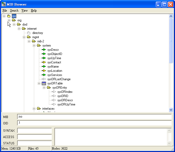Collapse the sysORTable node

(x=39, y=83)
